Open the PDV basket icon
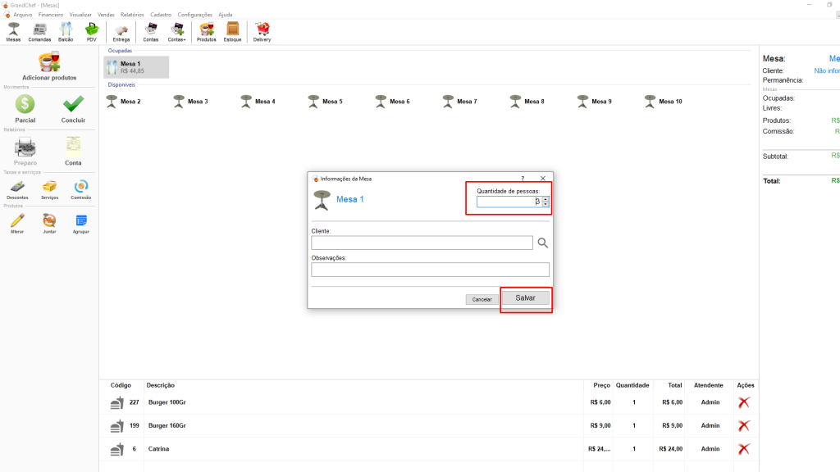This screenshot has width=840, height=472. click(92, 29)
